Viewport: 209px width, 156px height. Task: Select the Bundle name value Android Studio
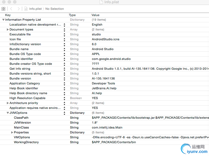tap(103, 49)
